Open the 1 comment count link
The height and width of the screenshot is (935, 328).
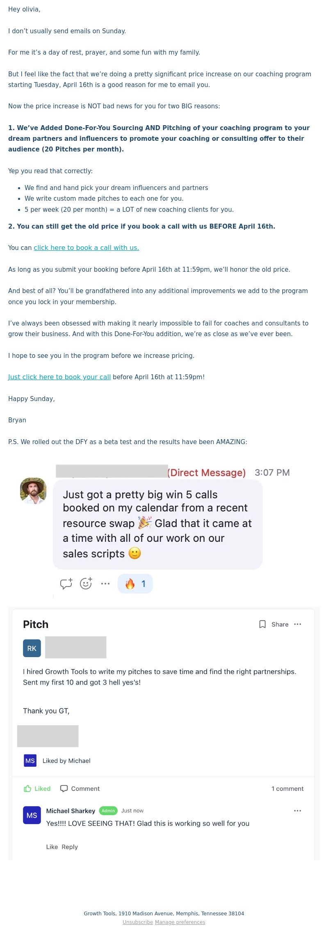[x=287, y=788]
